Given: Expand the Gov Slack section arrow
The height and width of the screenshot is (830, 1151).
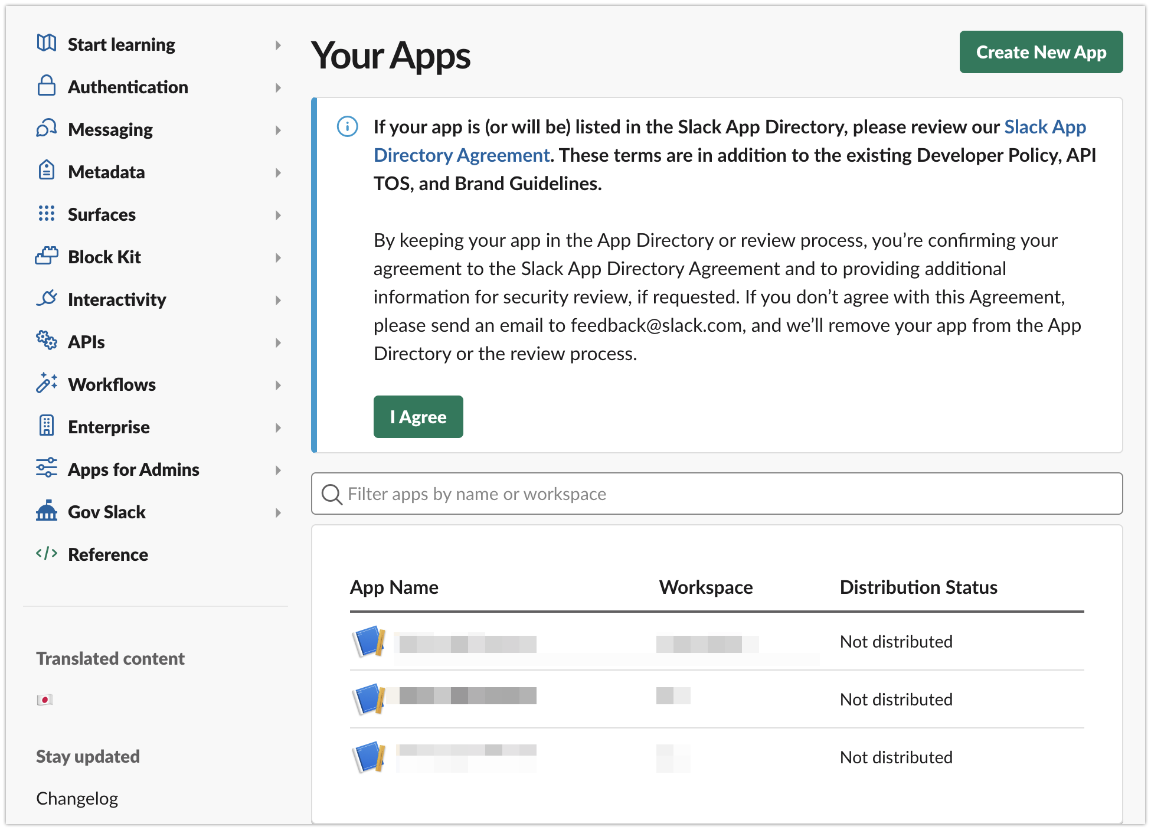Looking at the screenshot, I should tap(278, 512).
